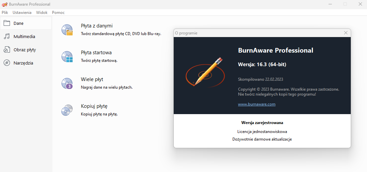Open the www.burnaware.com link
Viewport: 367px width, 172px height.
coord(257,104)
